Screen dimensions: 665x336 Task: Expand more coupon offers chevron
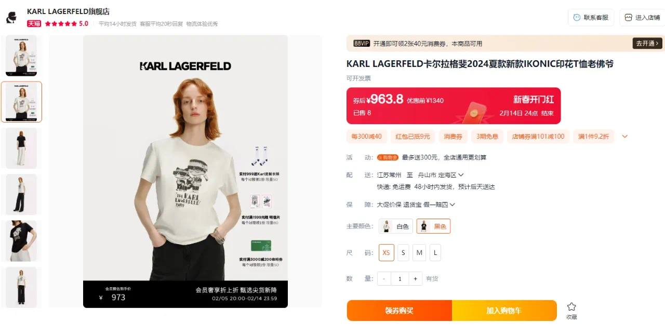[x=625, y=137]
